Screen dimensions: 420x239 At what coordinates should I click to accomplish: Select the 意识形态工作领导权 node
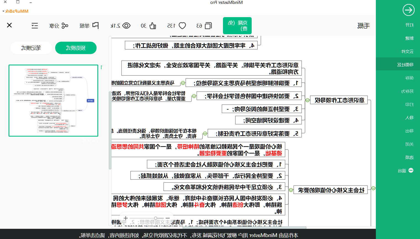tap(339, 100)
